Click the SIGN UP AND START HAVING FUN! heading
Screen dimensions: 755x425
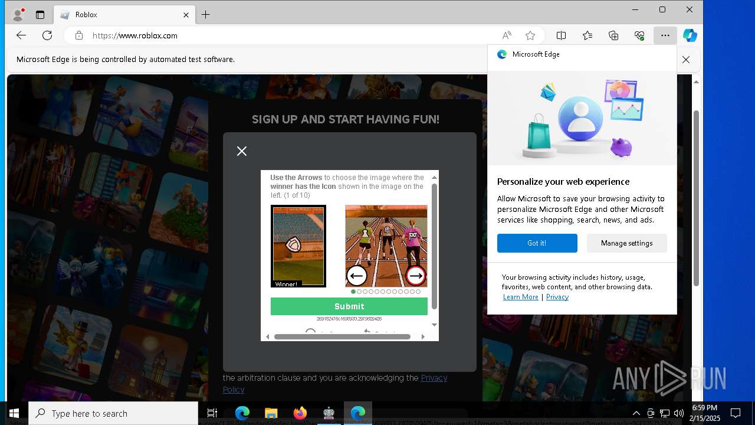[346, 119]
